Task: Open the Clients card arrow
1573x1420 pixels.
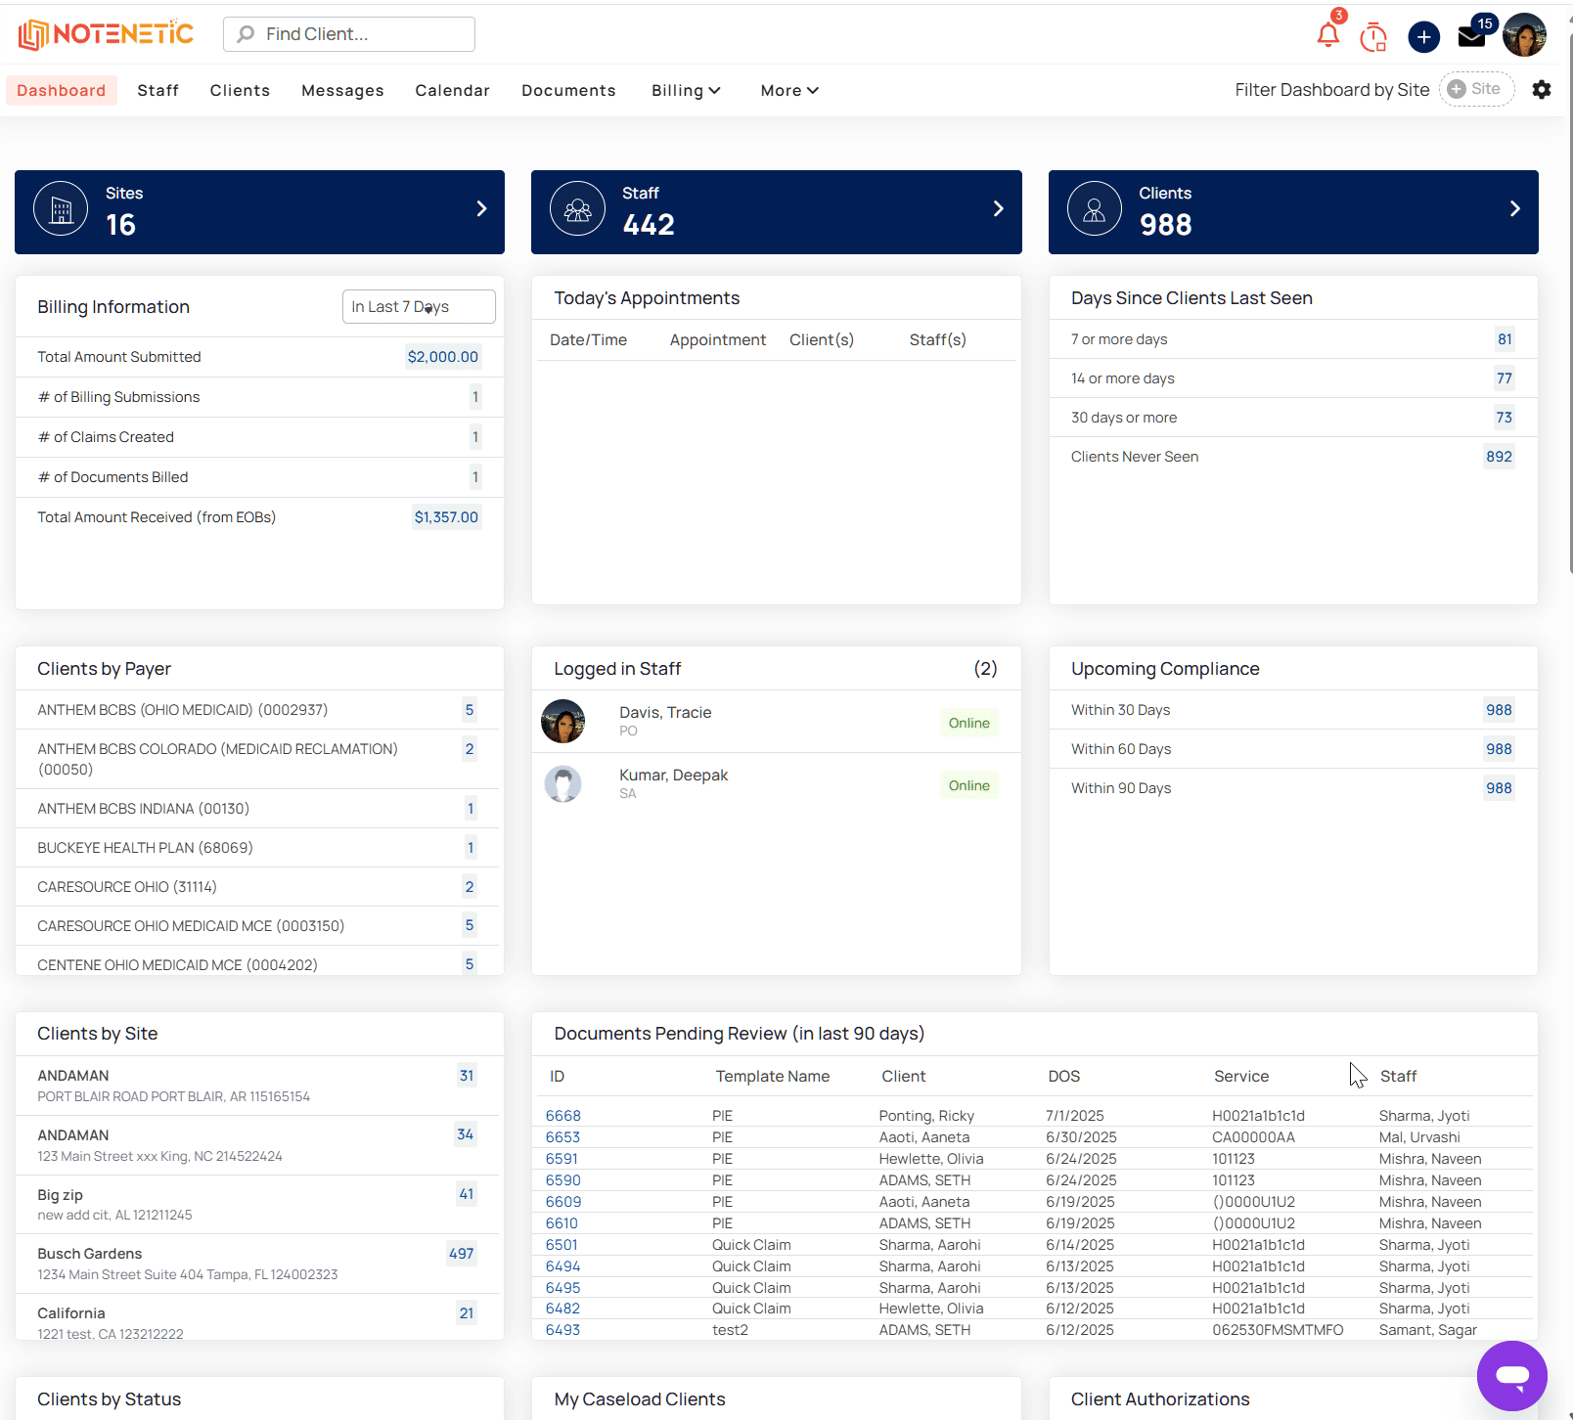Action: (x=1514, y=208)
